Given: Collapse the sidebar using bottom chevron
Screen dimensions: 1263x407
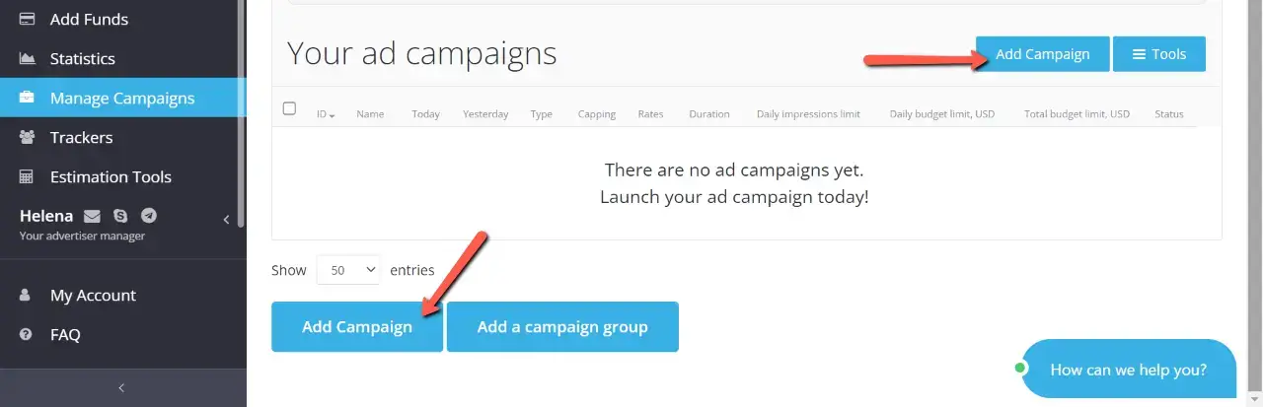Looking at the screenshot, I should pyautogui.click(x=121, y=388).
